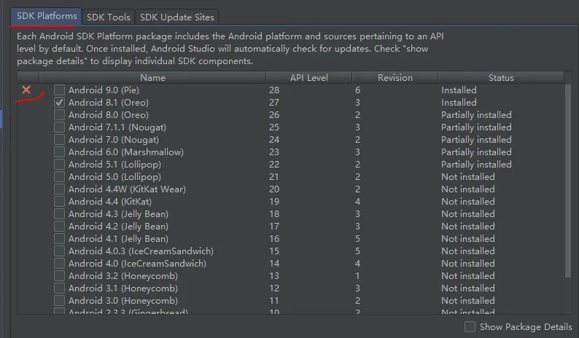Tick the Android 8.0 (Oreo) checkbox
579x338 pixels.
coord(59,115)
